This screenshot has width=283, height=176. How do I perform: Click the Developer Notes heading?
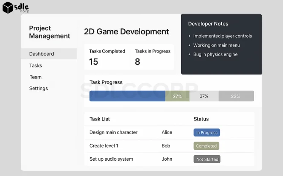pos(208,24)
